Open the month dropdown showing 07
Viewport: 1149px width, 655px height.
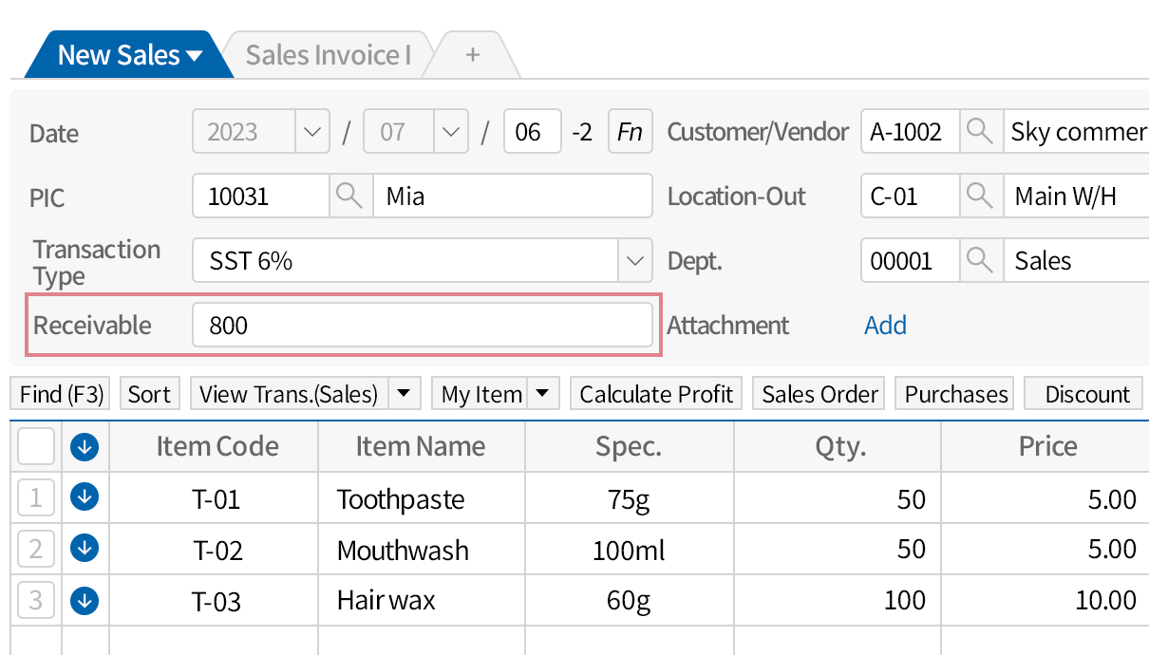(x=453, y=132)
